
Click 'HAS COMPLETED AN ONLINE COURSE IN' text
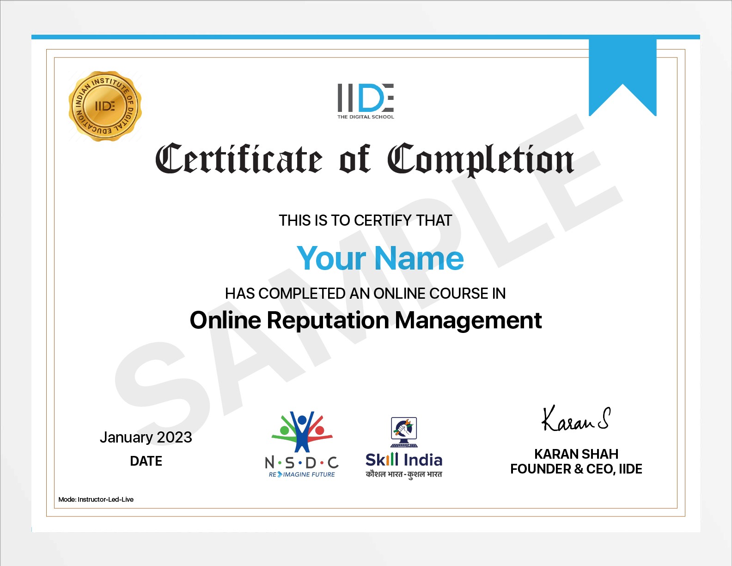tap(365, 293)
